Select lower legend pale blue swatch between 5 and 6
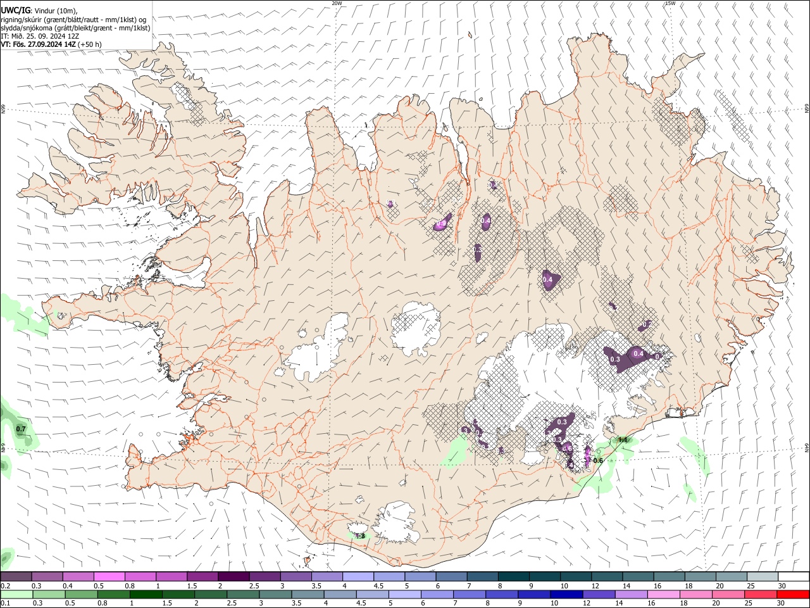 404,594
